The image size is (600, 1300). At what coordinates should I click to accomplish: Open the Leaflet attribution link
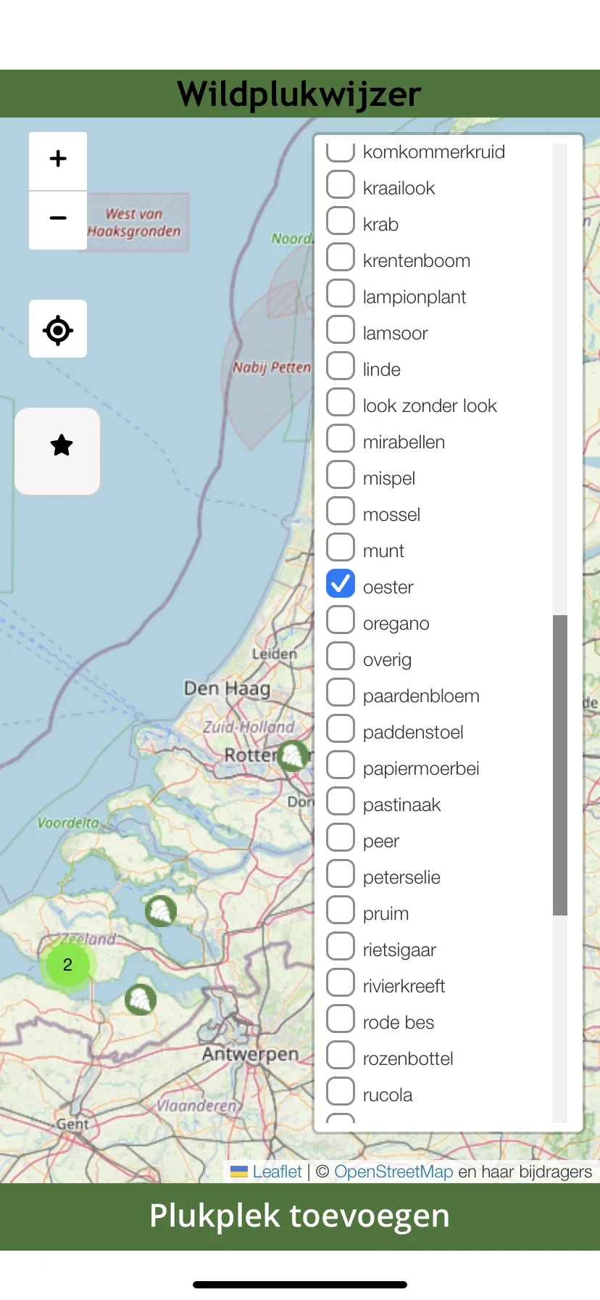277,1172
